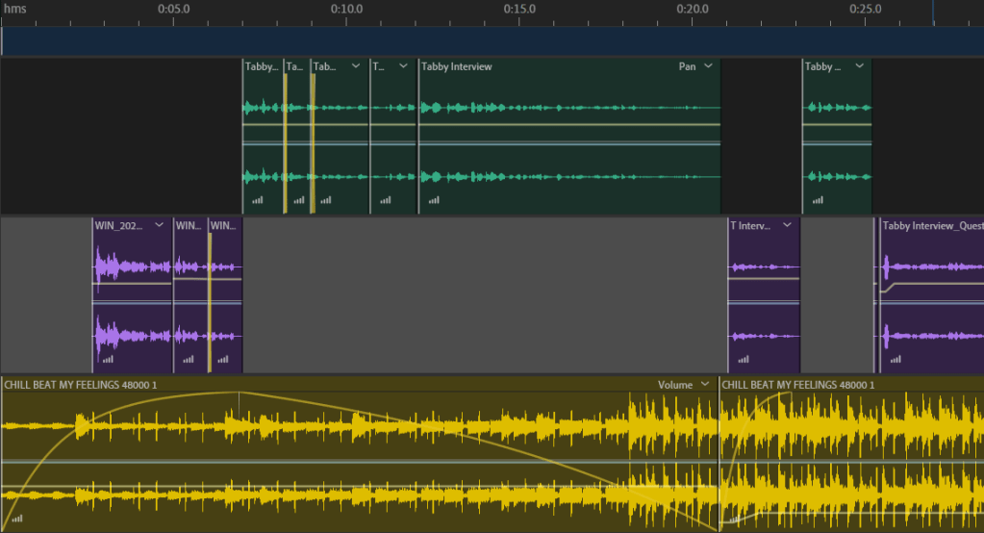Click volume icon on first green Tabby clip
This screenshot has height=533, width=984.
click(257, 200)
